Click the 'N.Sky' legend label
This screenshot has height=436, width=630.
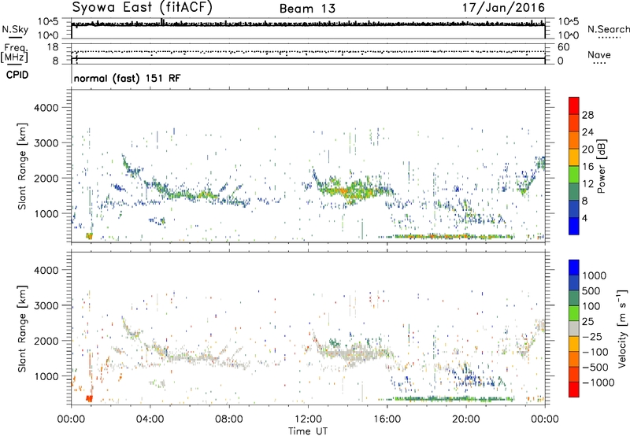tap(15, 29)
